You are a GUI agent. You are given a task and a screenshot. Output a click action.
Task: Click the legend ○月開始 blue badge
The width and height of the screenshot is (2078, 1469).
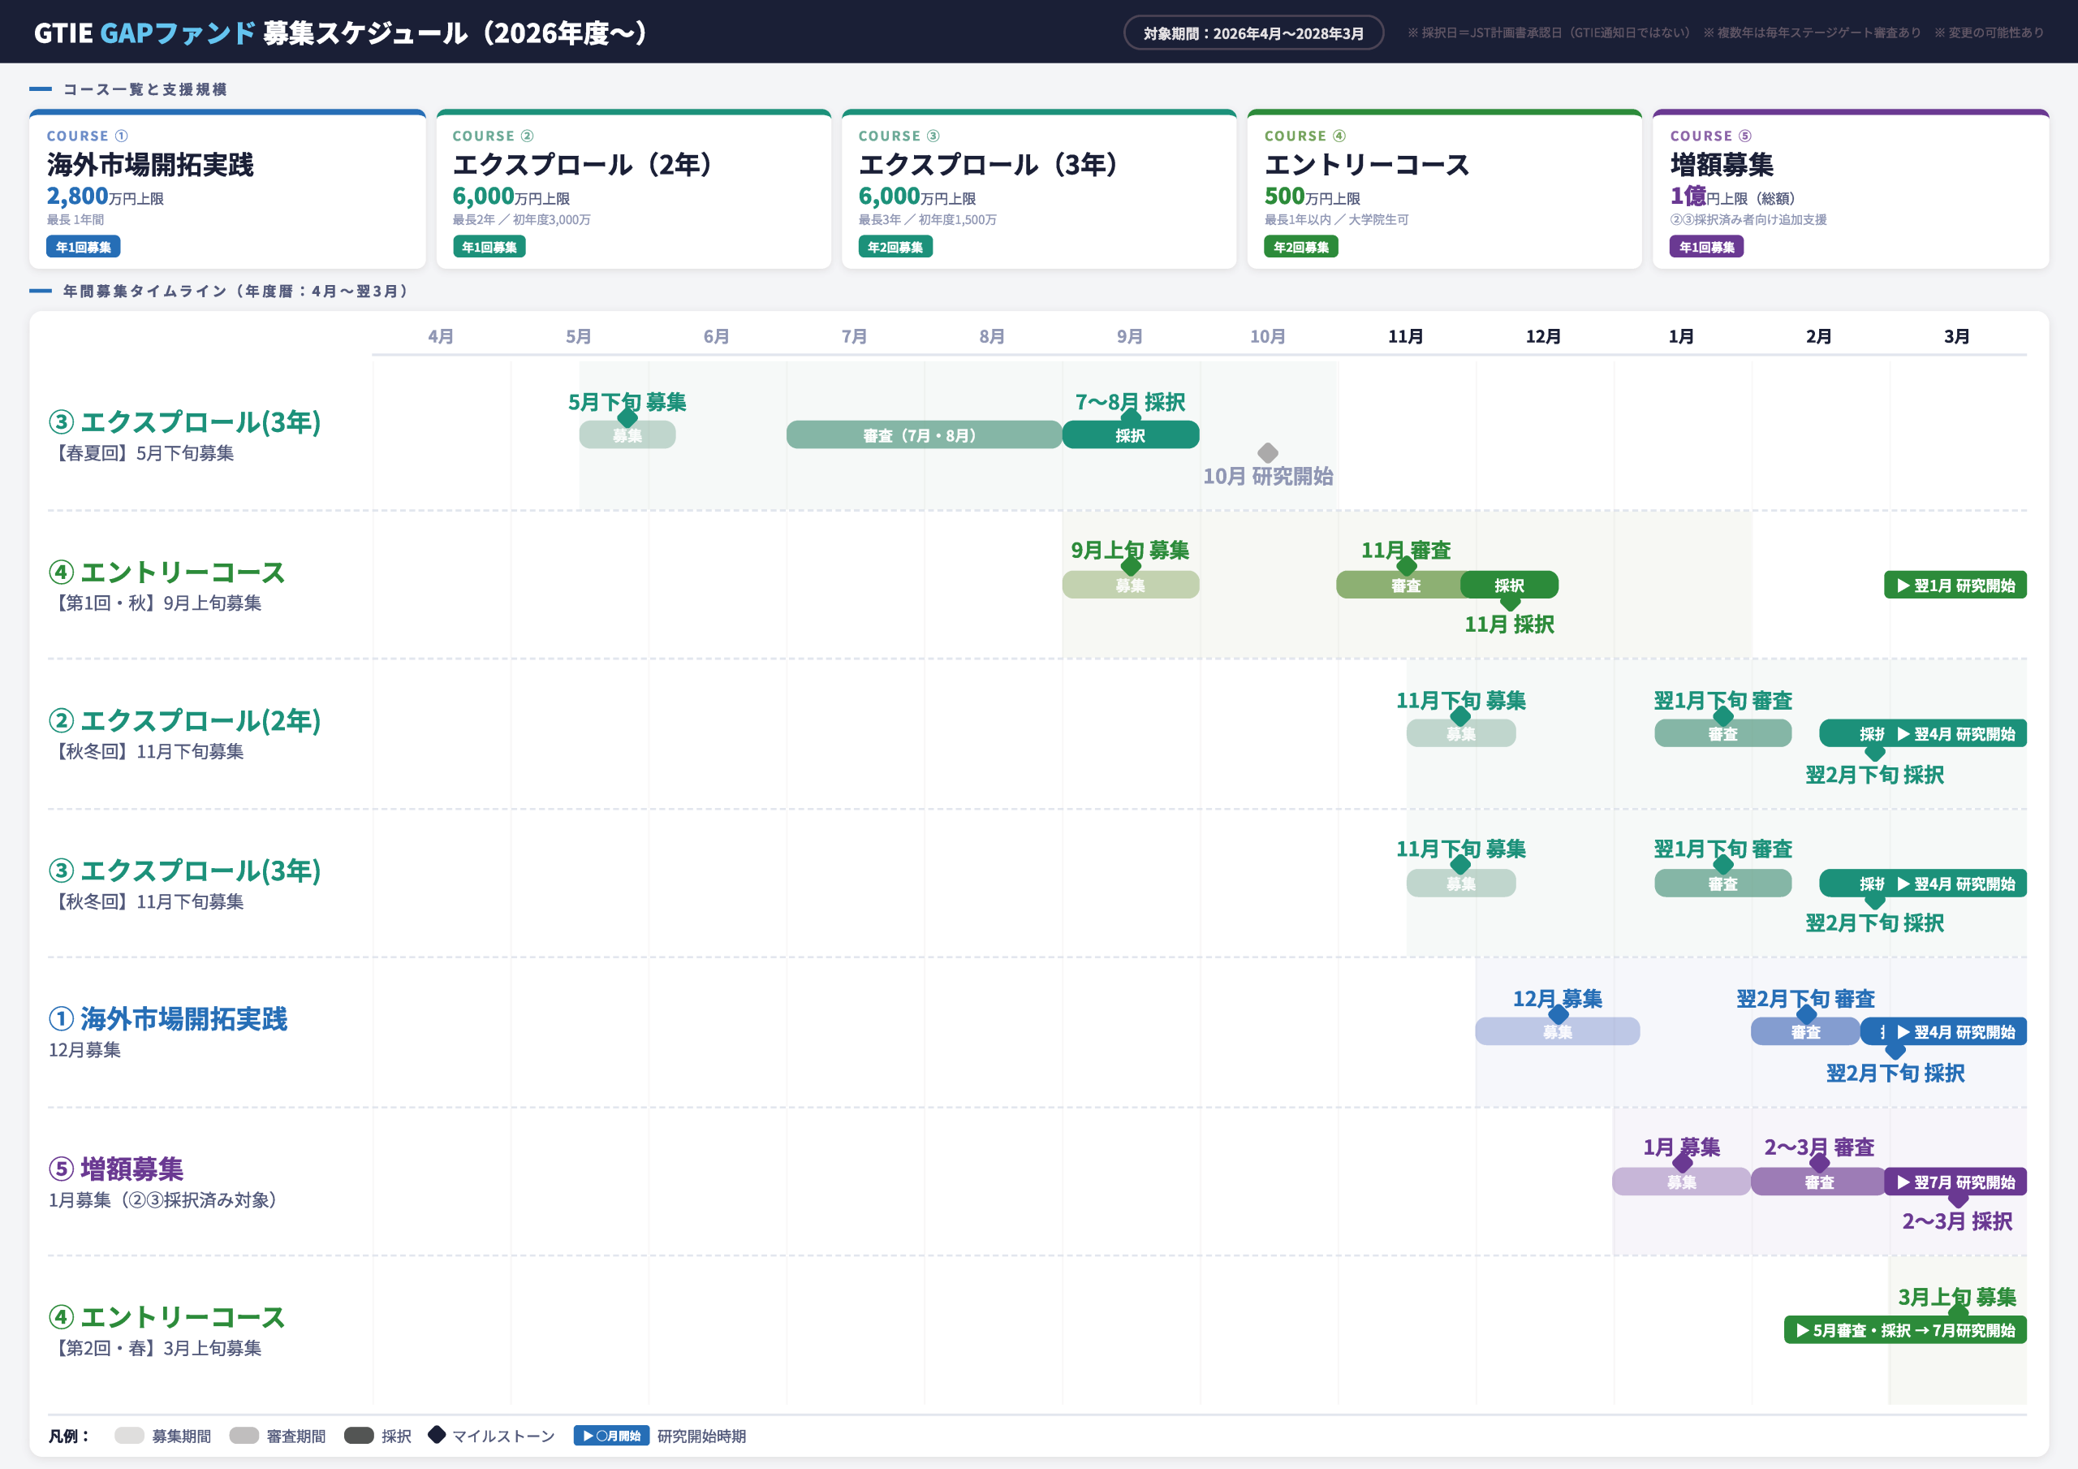point(611,1436)
